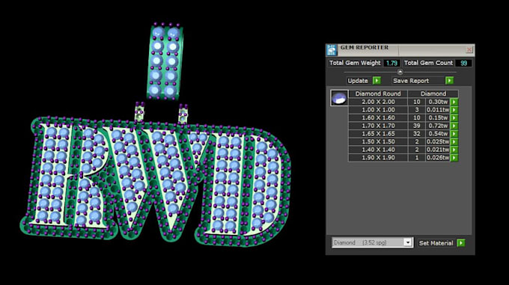Select the 1.65 X 1.65 size cell
The image size is (509, 285).
click(378, 134)
